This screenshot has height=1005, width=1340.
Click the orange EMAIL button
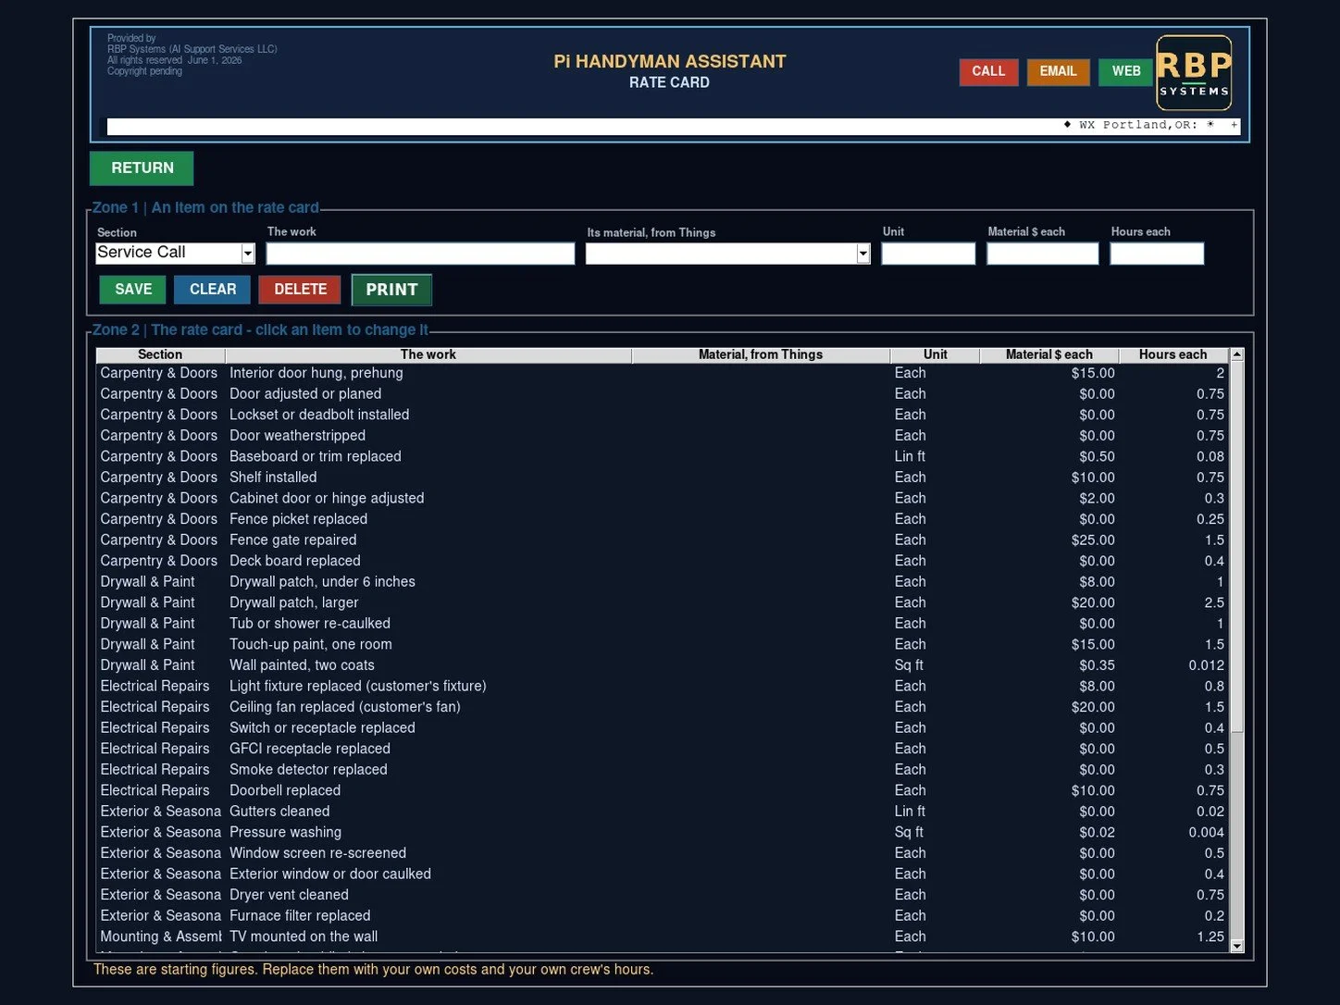pos(1058,71)
